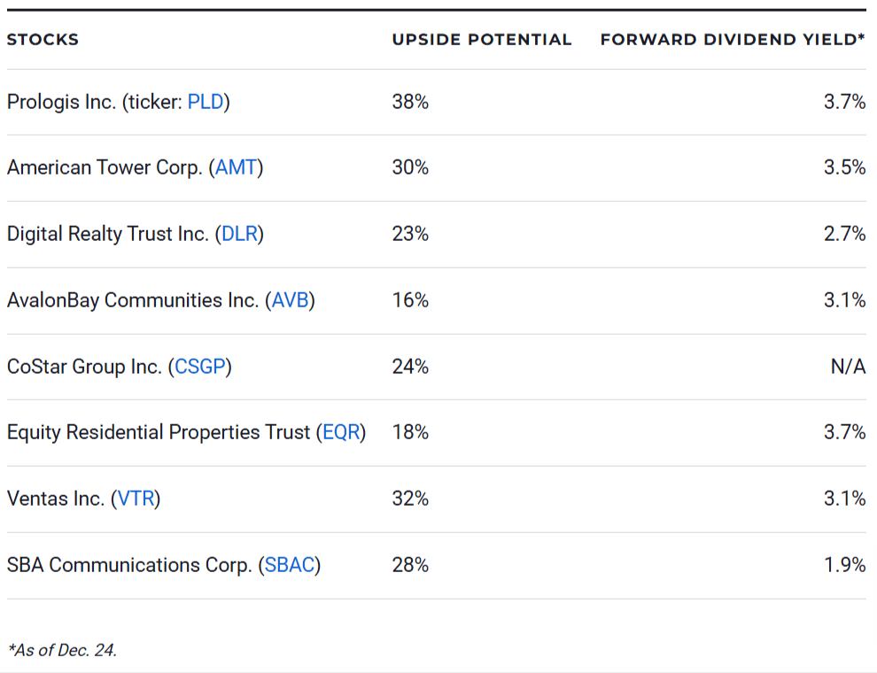Select the 2.7% dividend yield cell
This screenshot has width=877, height=673.
(845, 234)
